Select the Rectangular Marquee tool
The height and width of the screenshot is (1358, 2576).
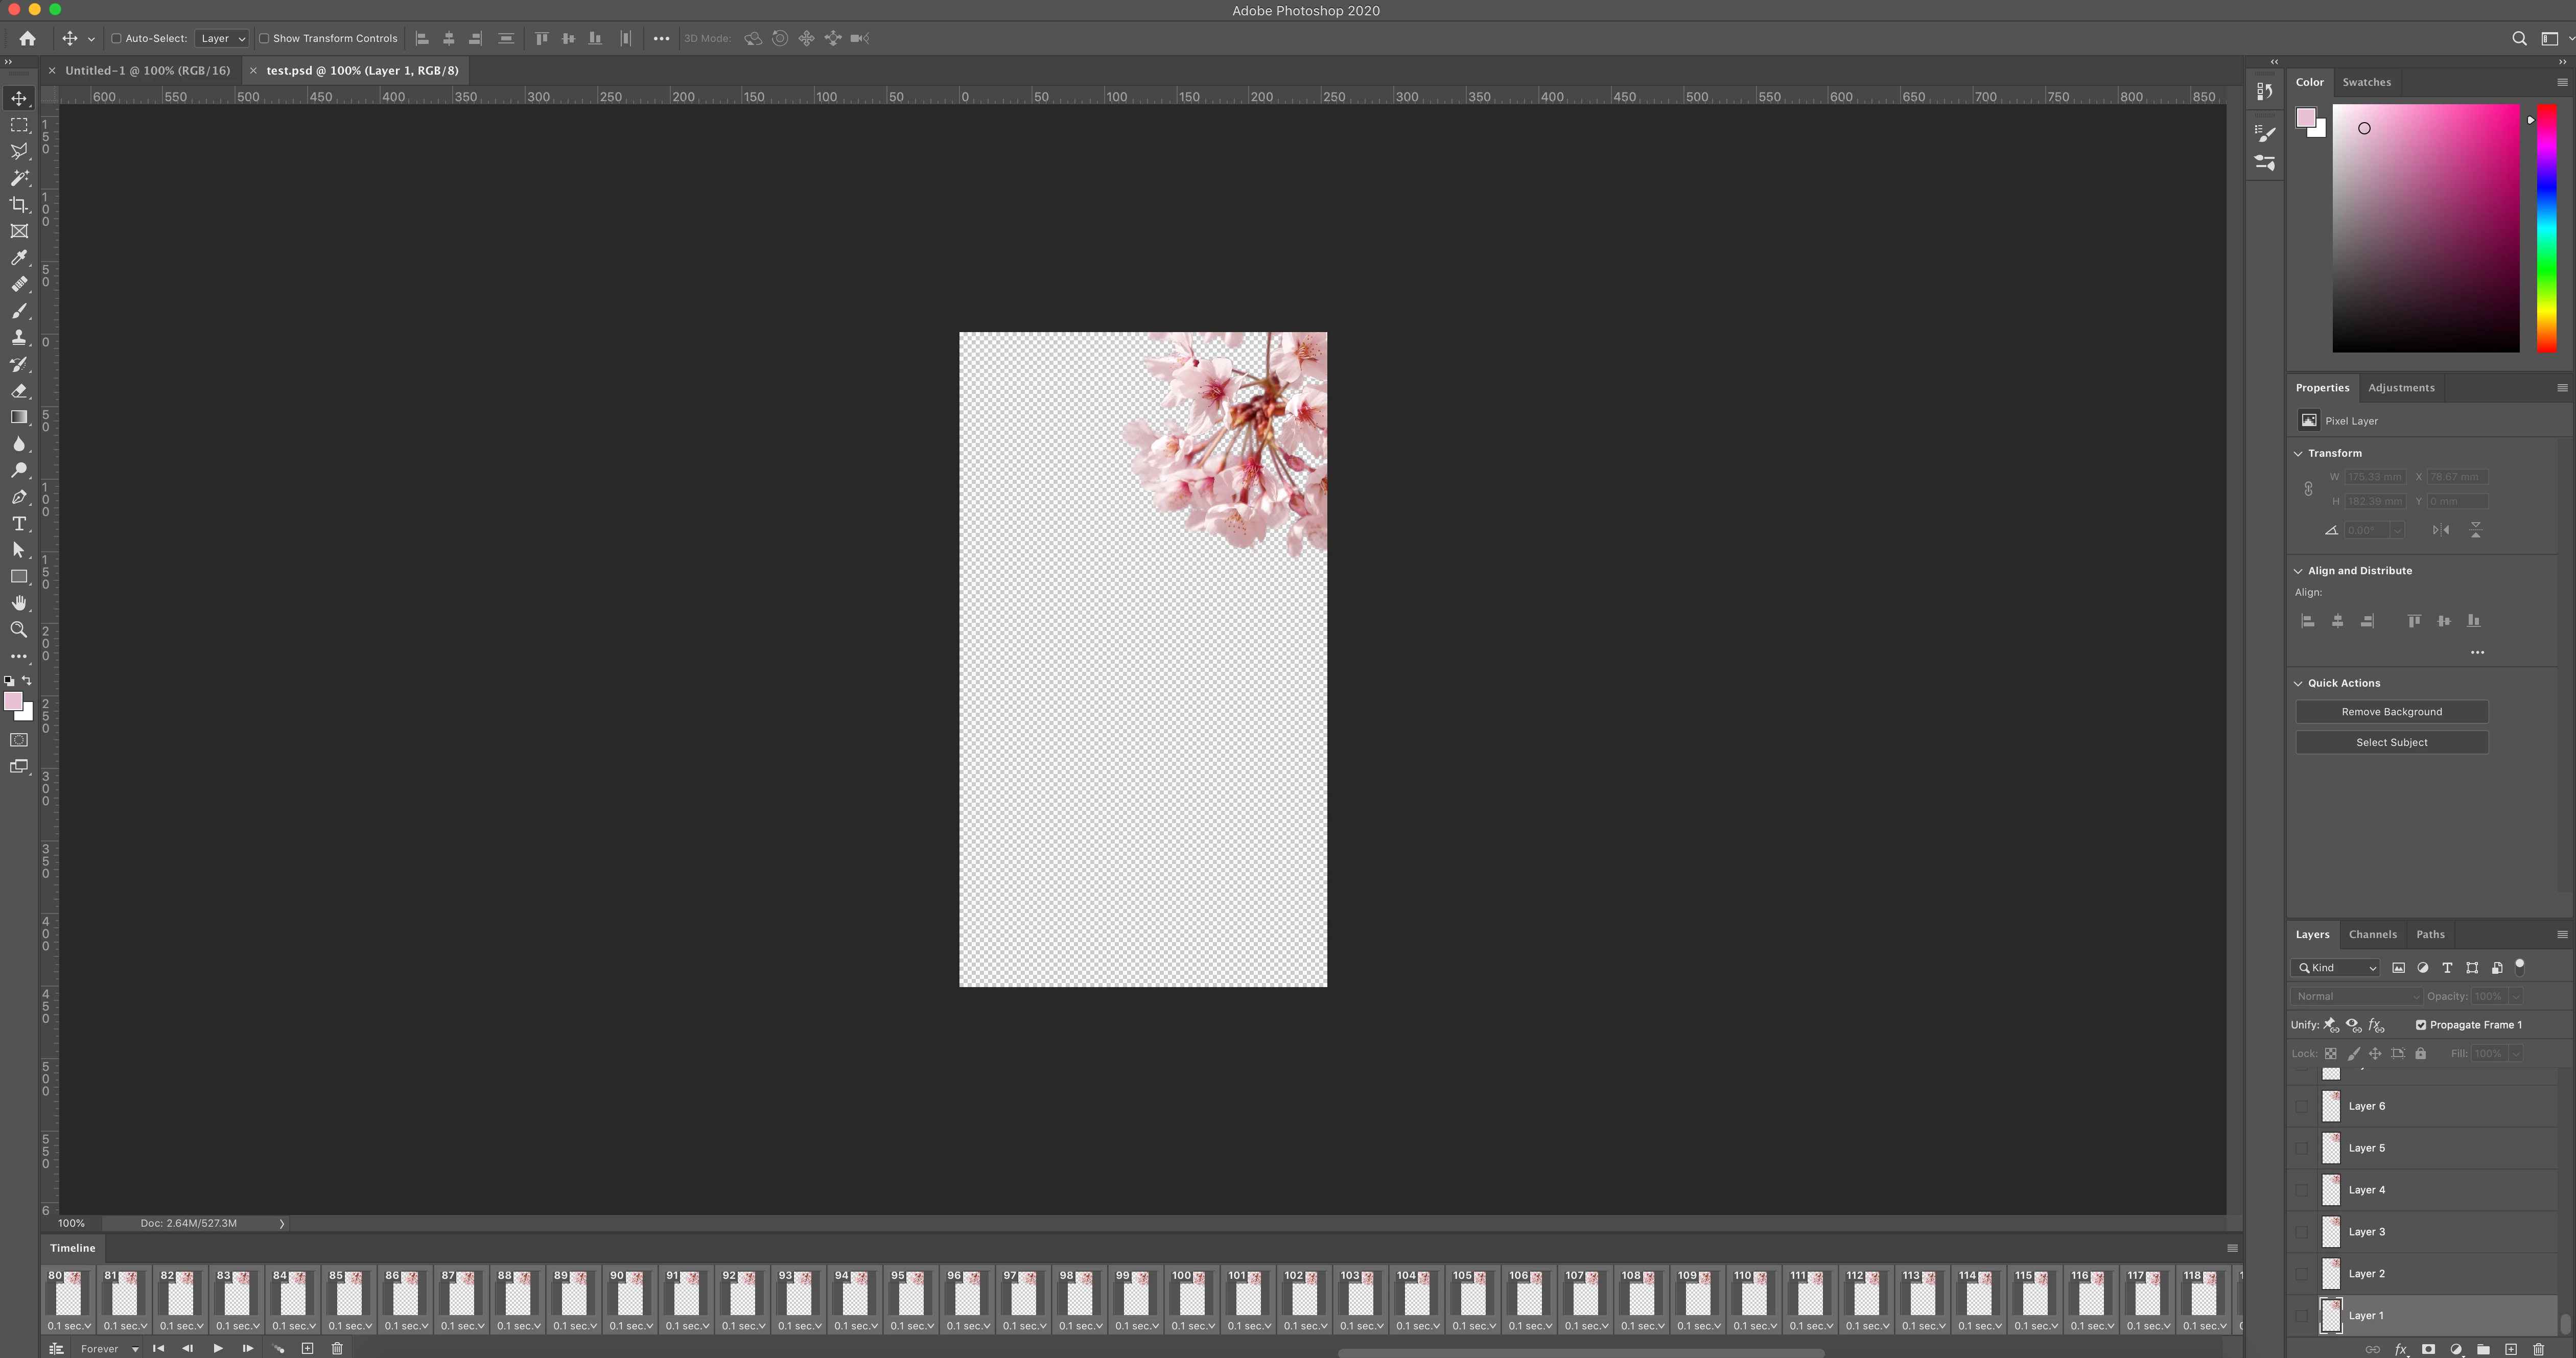[x=19, y=125]
